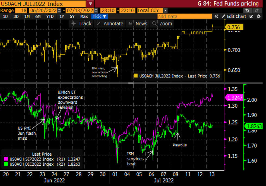Select the 5Y time range tab

point(72,17)
